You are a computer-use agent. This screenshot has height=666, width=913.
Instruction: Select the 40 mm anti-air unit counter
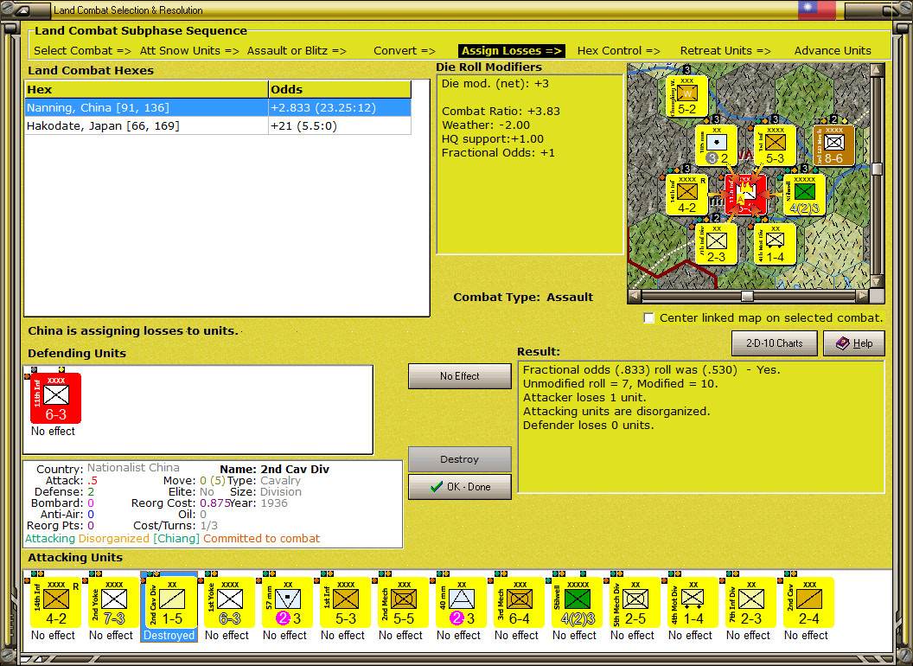coord(461,603)
